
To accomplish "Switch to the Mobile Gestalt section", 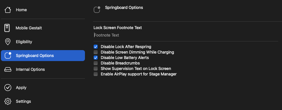I will (x=29, y=28).
